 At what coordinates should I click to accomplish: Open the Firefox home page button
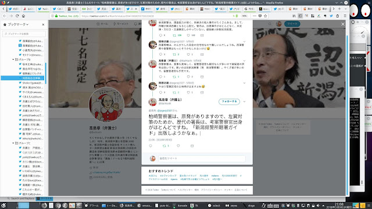point(23,16)
